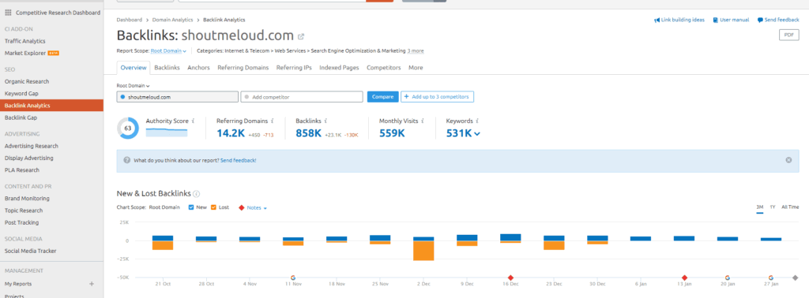Close the feedback banner
This screenshot has width=809, height=298.
coord(788,160)
